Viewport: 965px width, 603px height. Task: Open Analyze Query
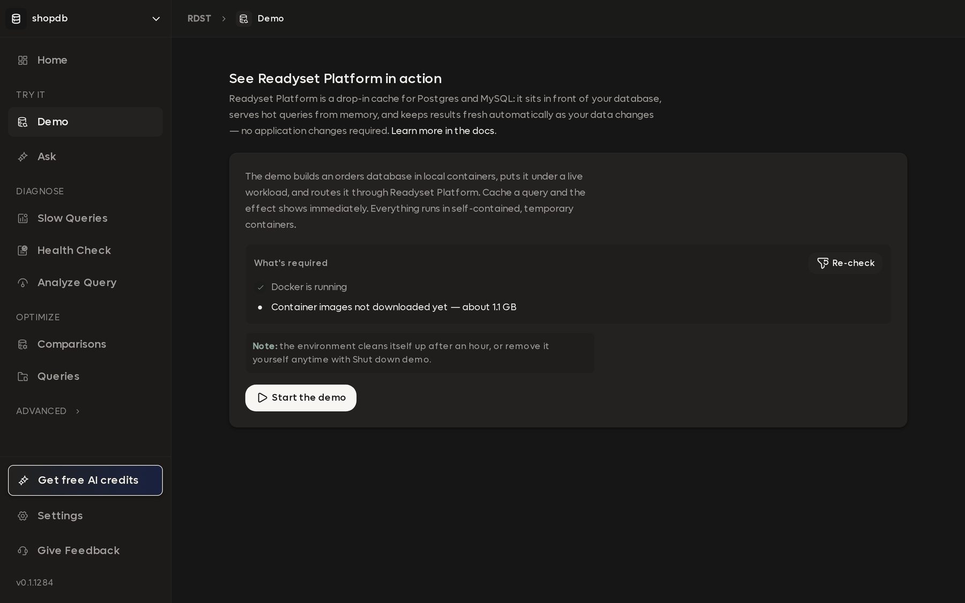85,283
